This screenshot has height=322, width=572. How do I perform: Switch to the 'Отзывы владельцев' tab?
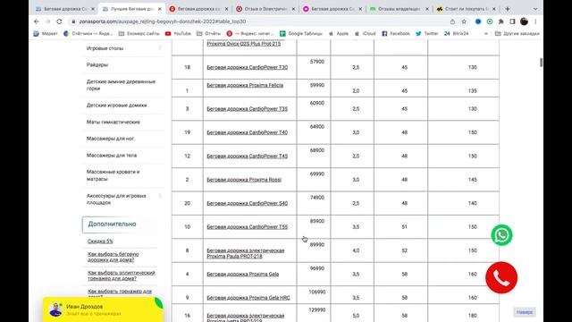[x=400, y=9]
